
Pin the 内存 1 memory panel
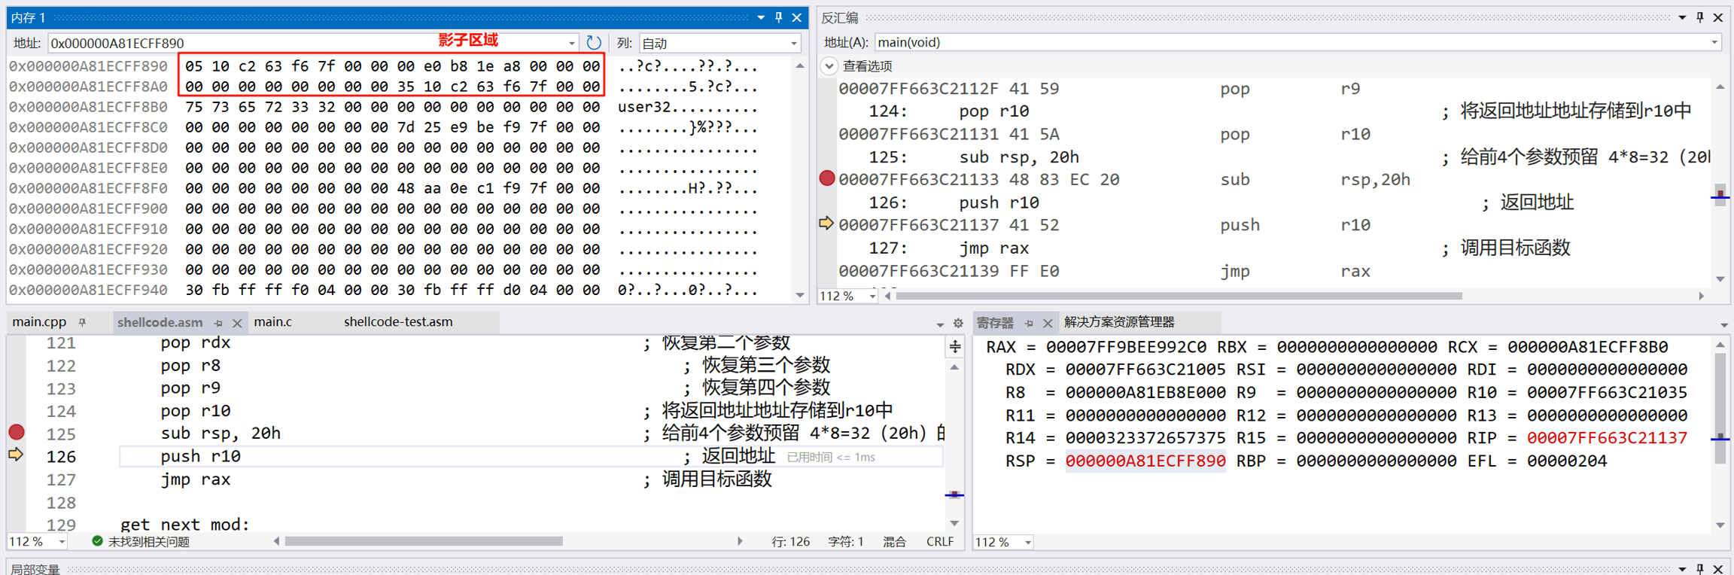779,17
